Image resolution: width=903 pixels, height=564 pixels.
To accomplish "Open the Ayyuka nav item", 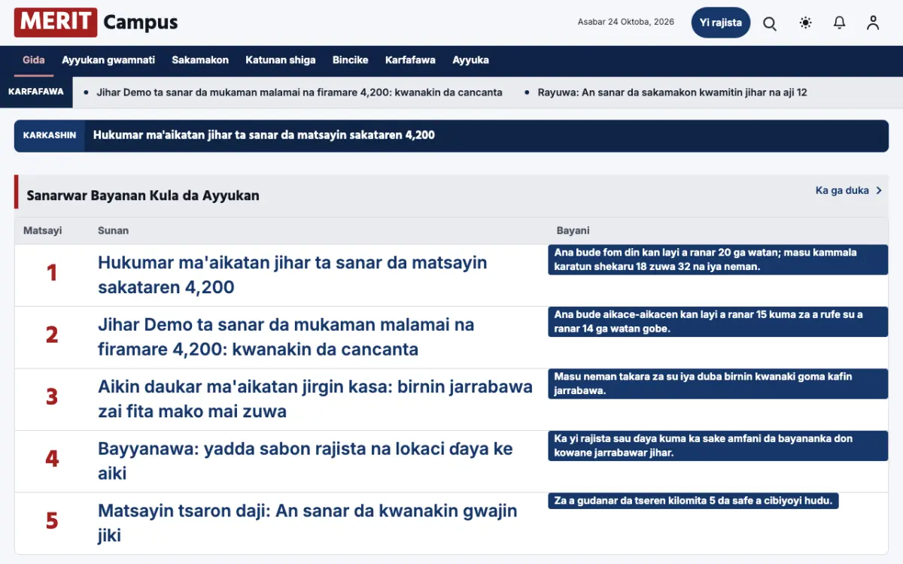I will [471, 60].
